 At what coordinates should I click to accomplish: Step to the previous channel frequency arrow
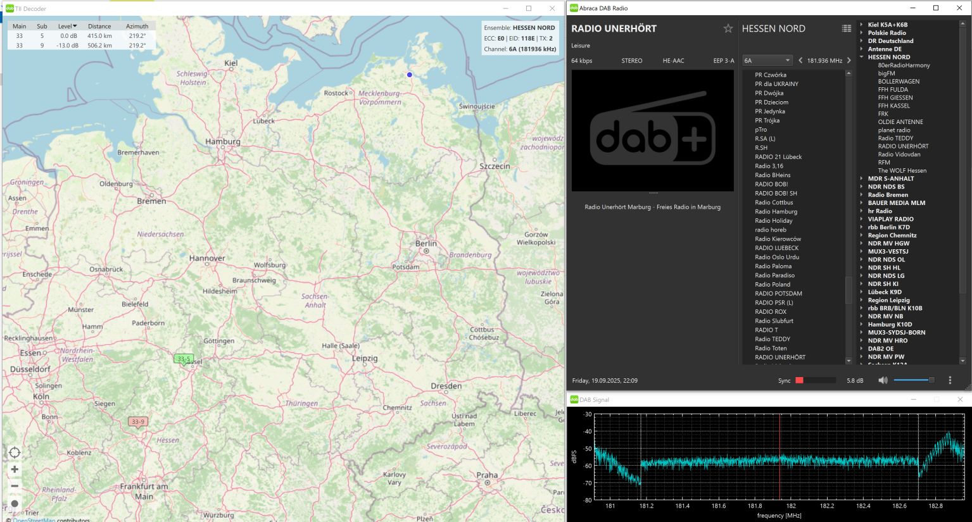(800, 61)
